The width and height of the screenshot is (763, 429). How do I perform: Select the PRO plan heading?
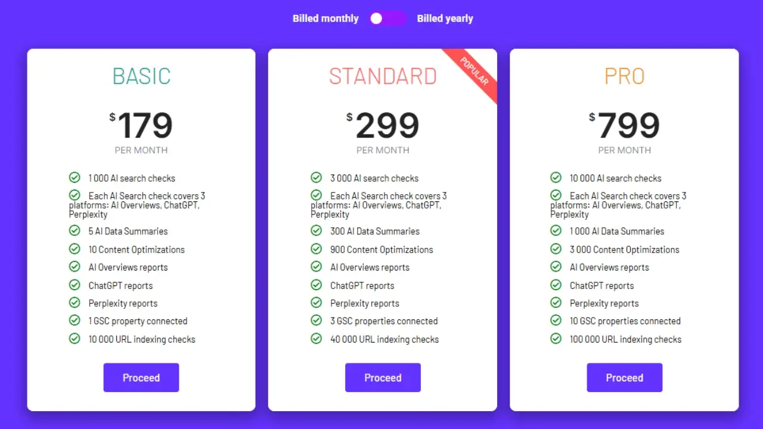click(x=624, y=76)
